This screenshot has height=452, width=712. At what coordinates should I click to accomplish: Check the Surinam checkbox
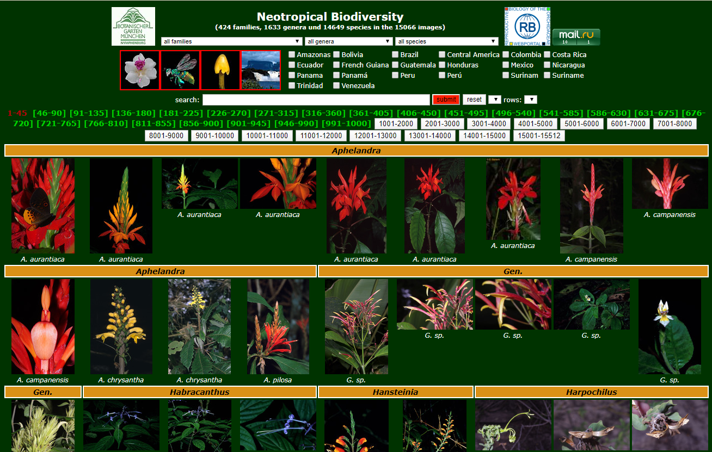(506, 75)
